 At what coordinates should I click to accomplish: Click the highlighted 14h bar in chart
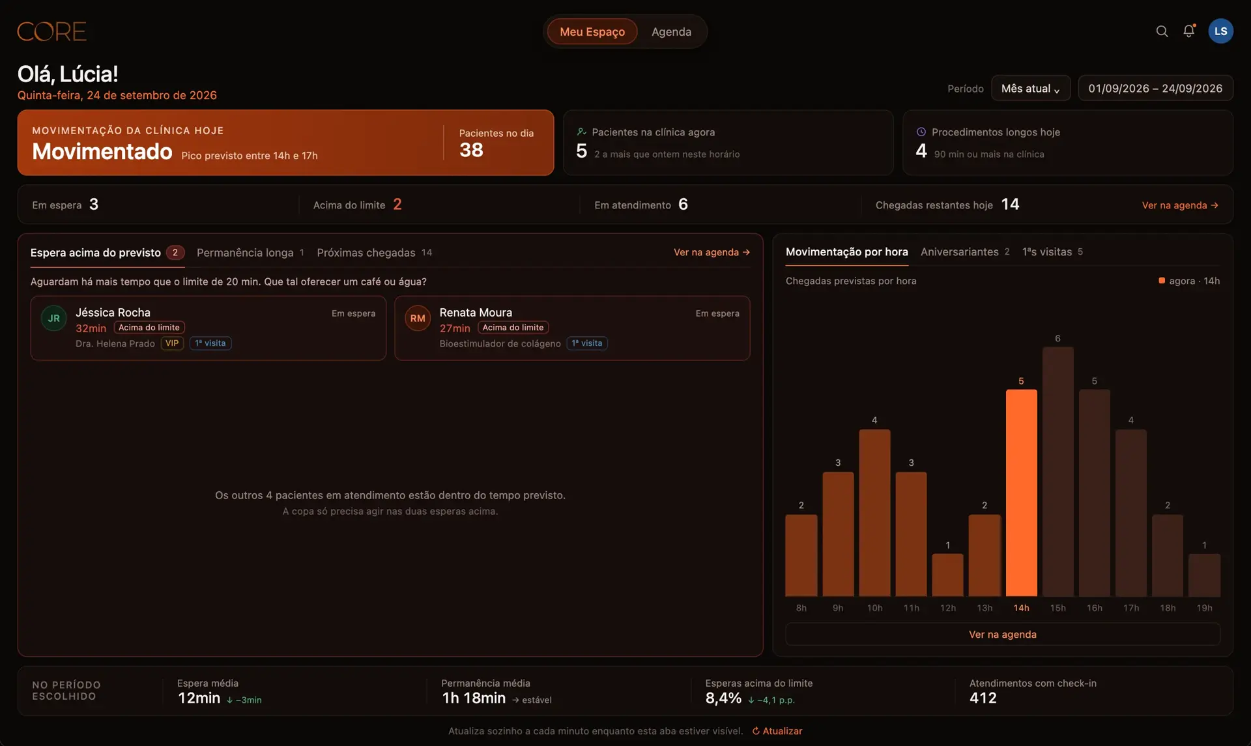1021,493
